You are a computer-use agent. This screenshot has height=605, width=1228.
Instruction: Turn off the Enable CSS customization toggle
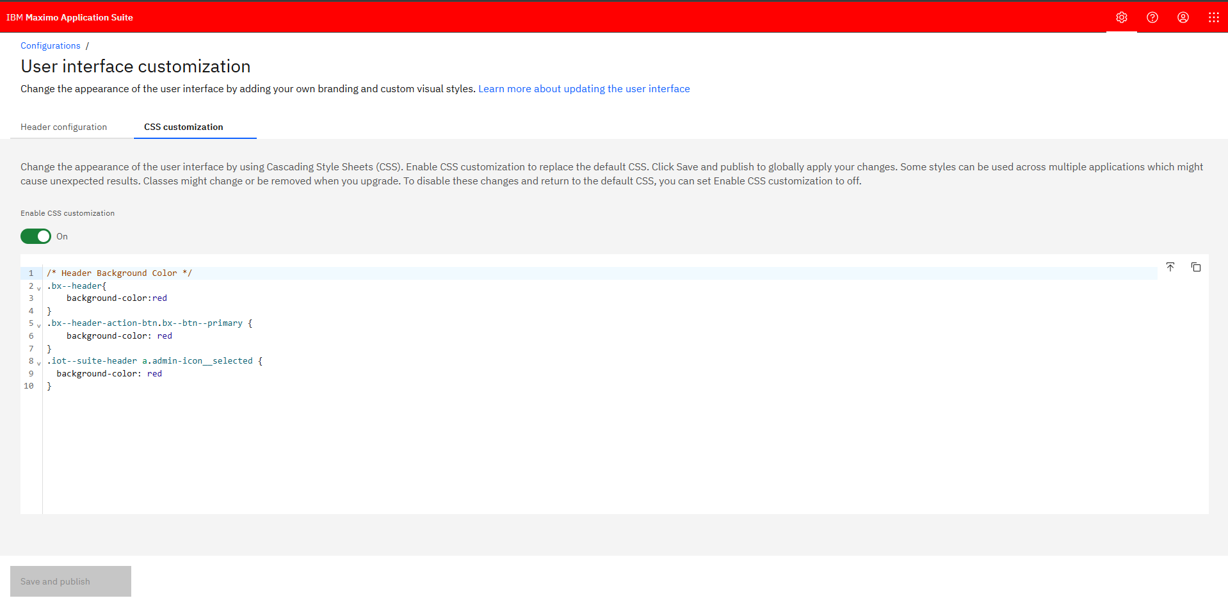(36, 236)
